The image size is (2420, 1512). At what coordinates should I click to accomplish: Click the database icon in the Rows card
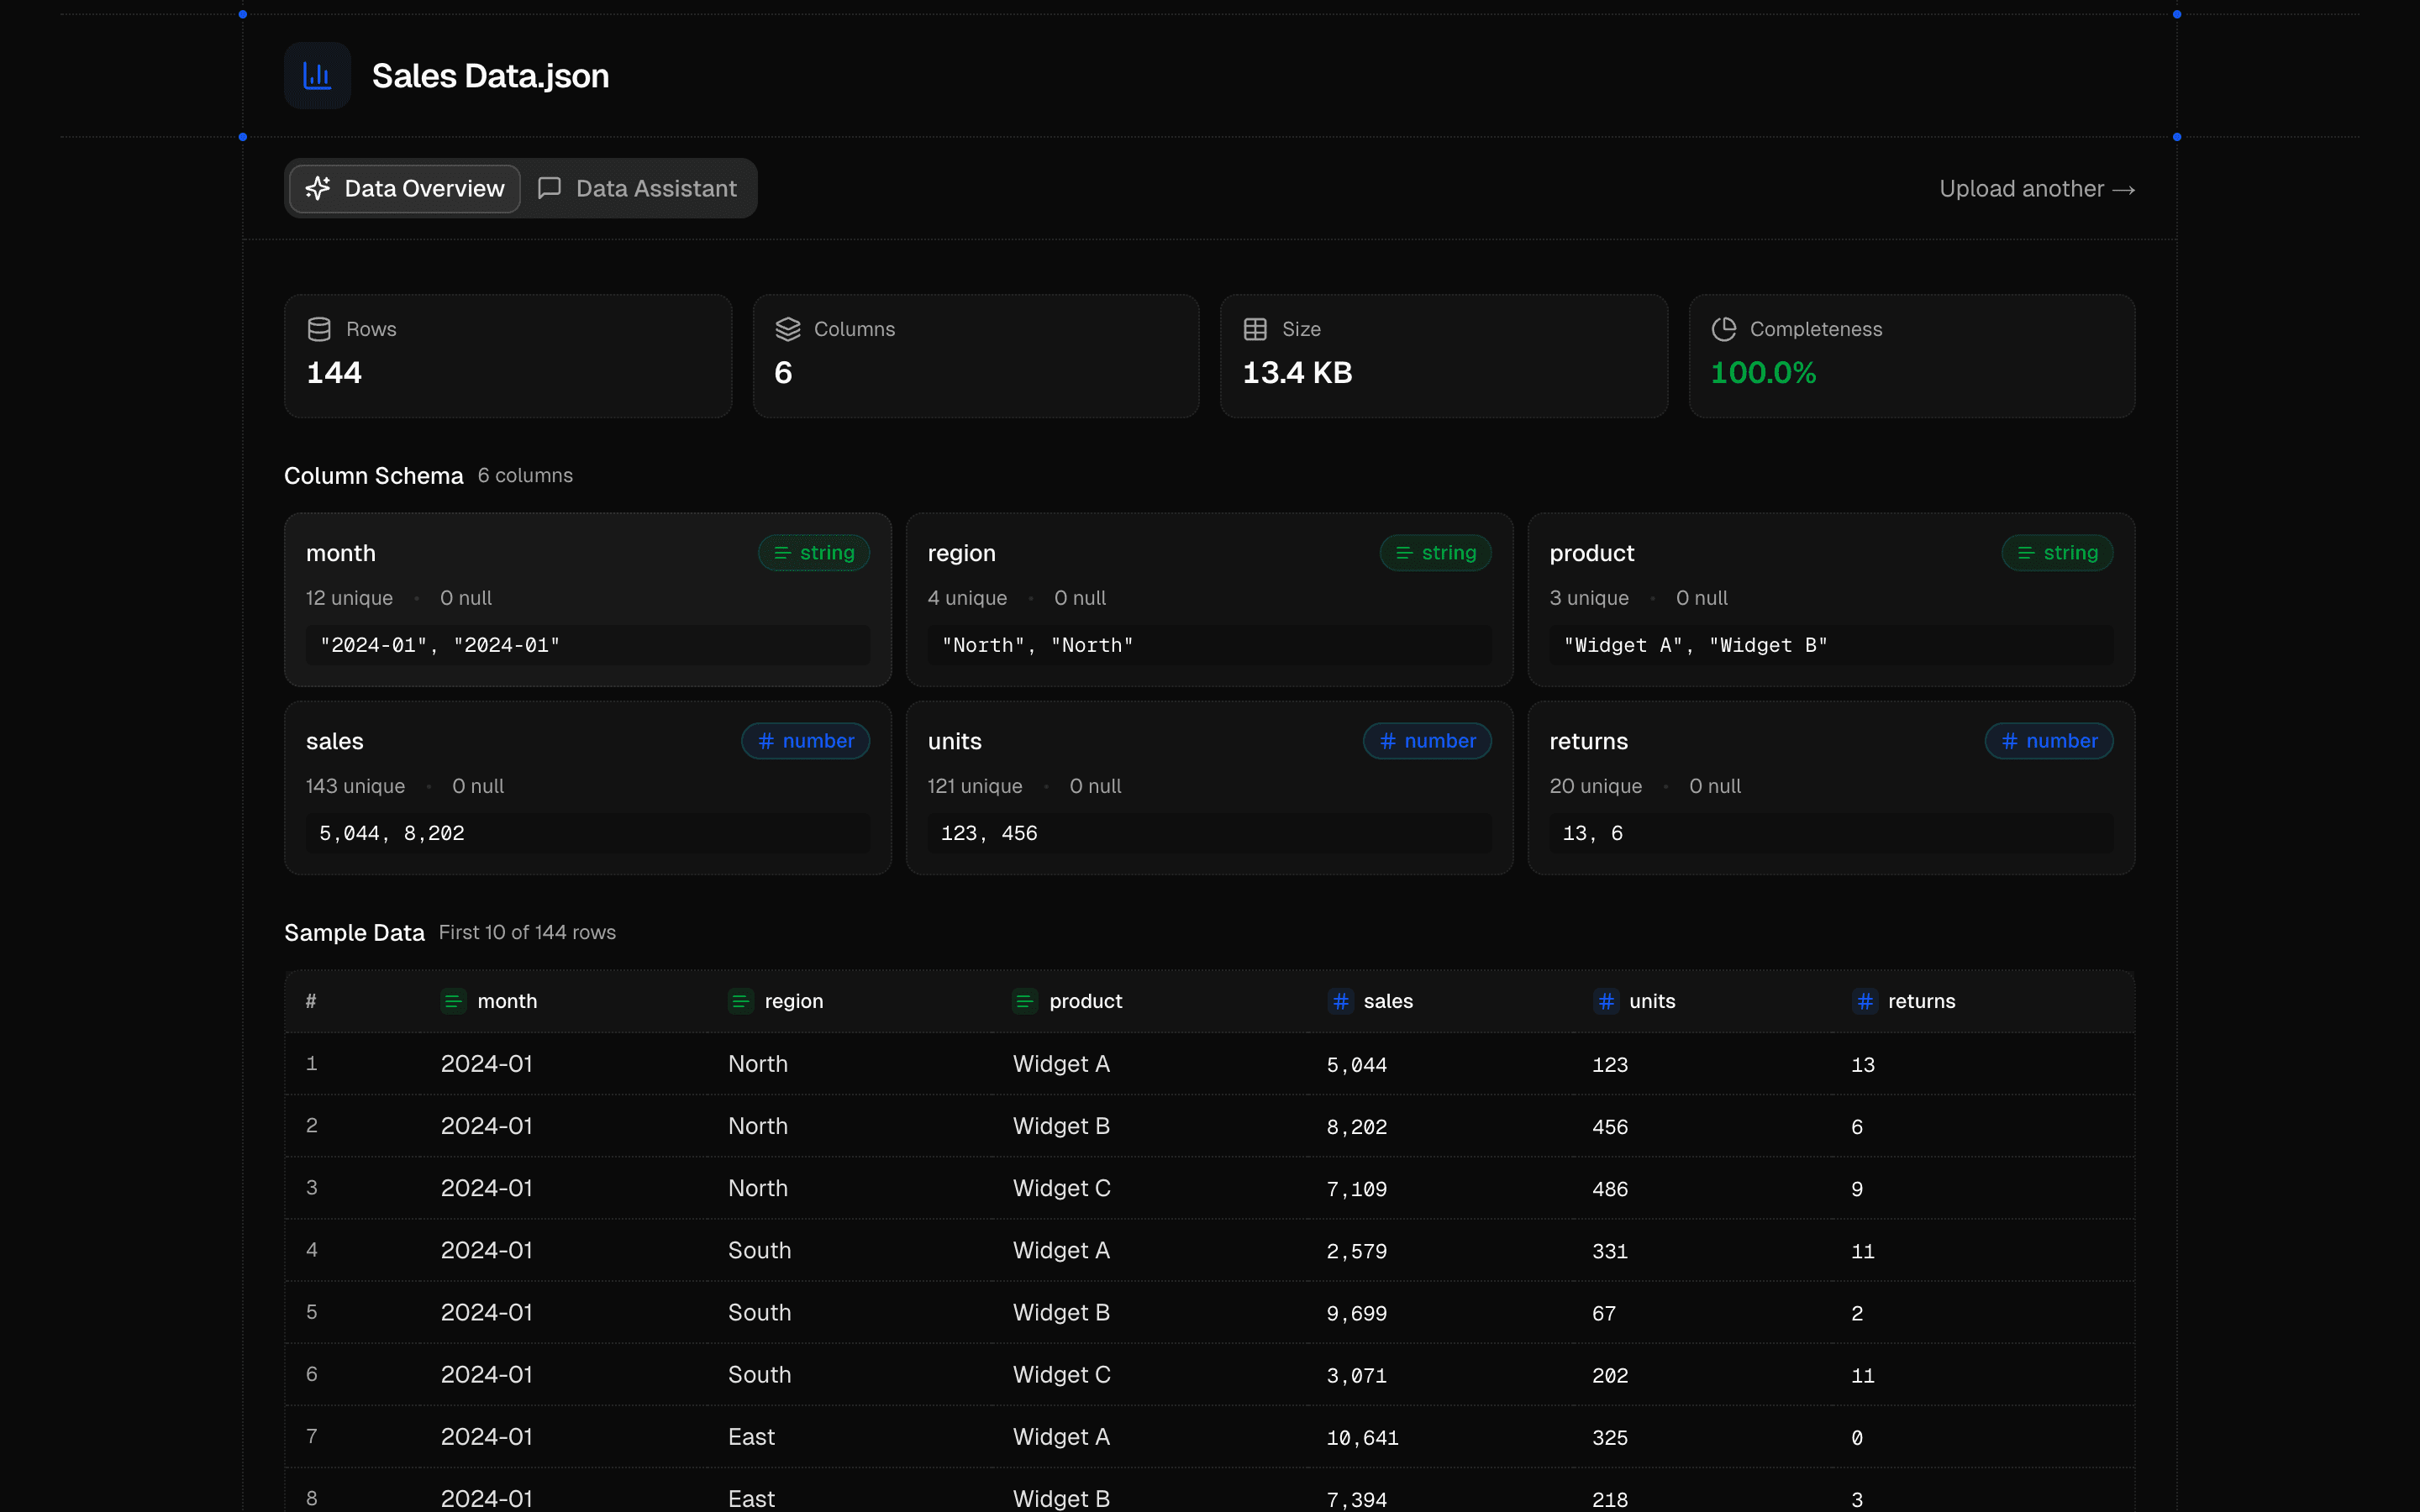tap(319, 328)
